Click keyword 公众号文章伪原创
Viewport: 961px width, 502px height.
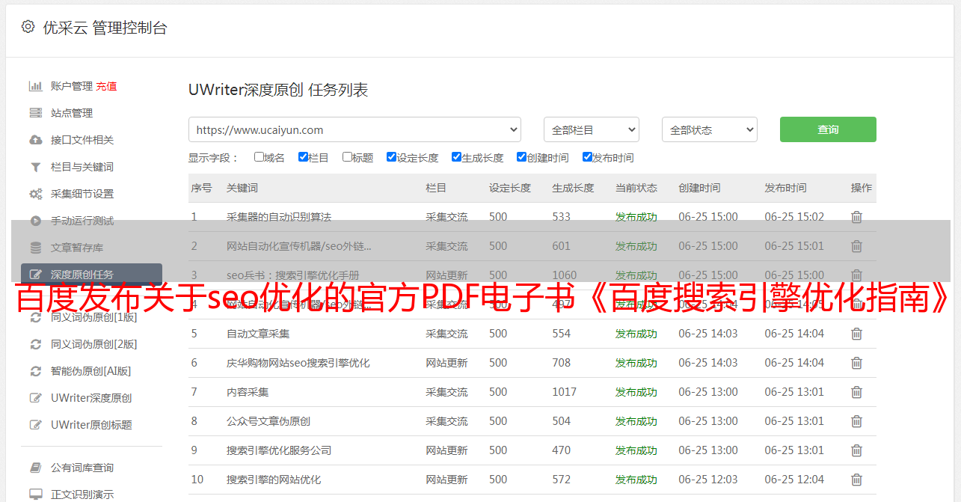[x=268, y=421]
